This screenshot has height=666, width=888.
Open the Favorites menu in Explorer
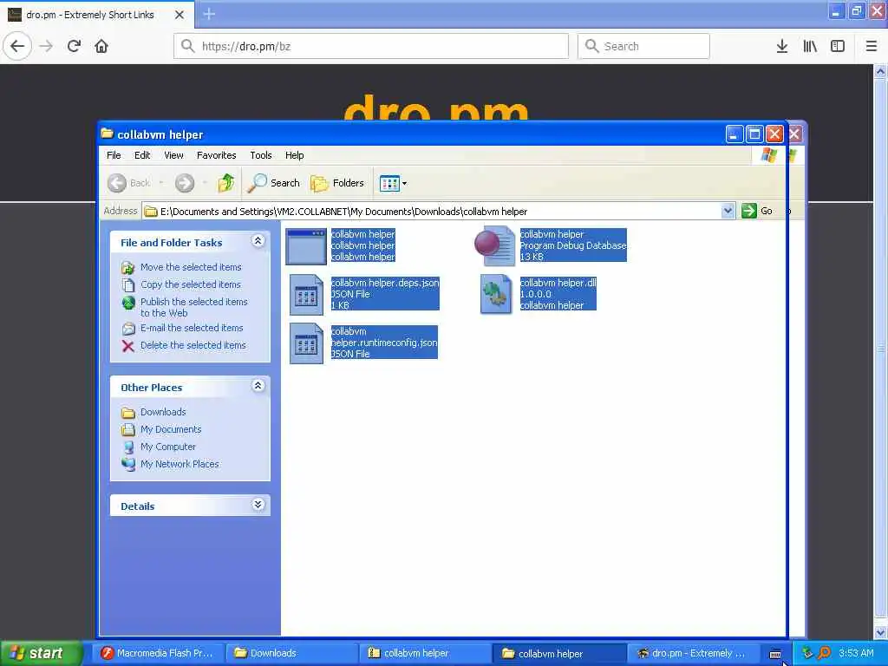216,155
